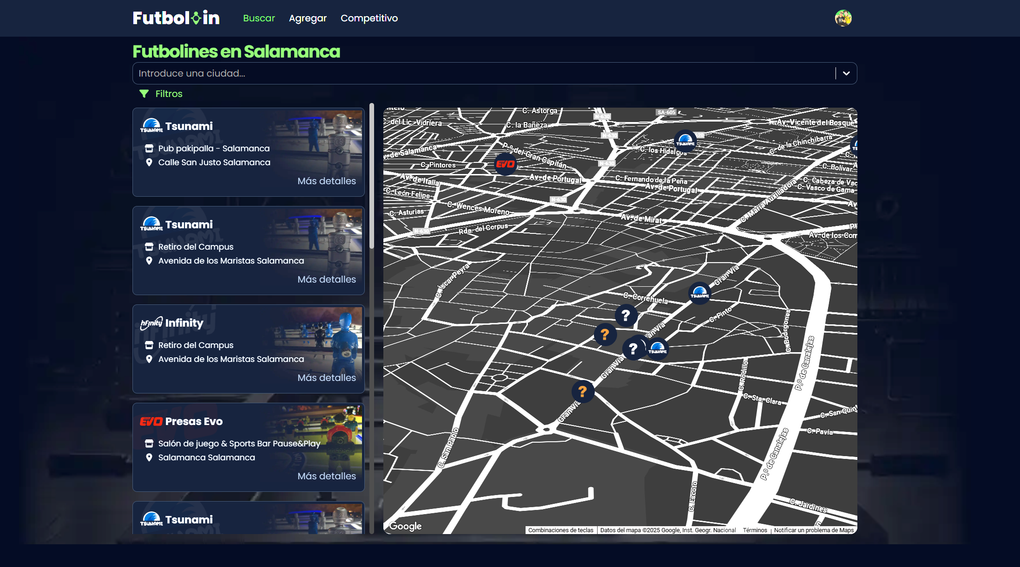Click the white question marker below C. Correhuela
The width and height of the screenshot is (1020, 567).
(x=626, y=316)
